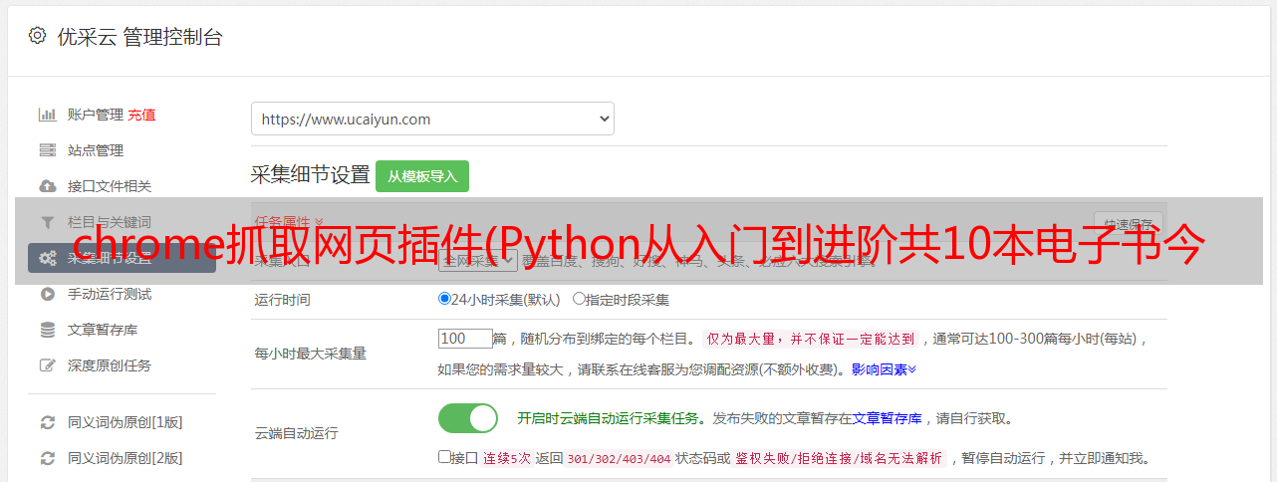
Task: Click the 快速保存 button
Action: (1129, 223)
